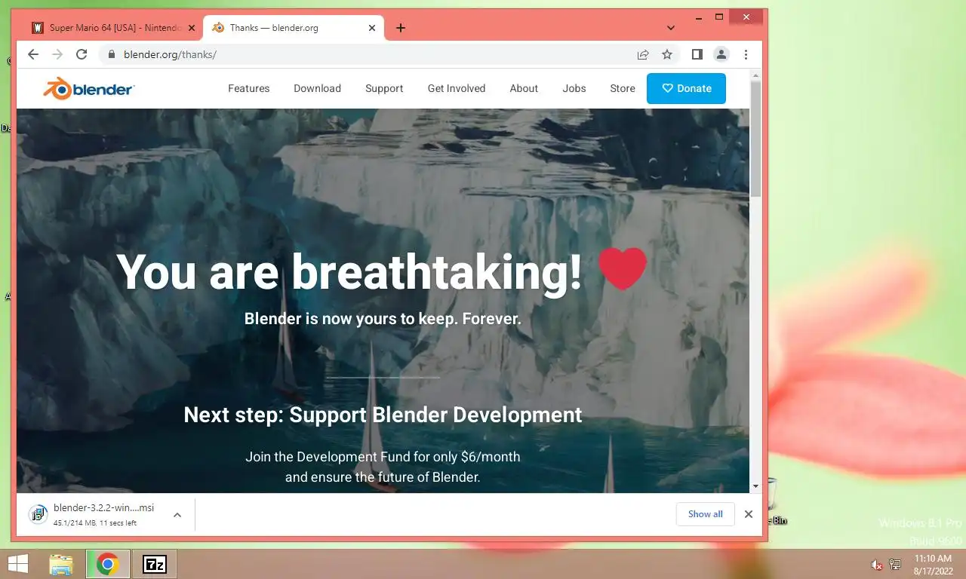The image size is (966, 579).
Task: Open the Jobs menu item
Action: [574, 88]
